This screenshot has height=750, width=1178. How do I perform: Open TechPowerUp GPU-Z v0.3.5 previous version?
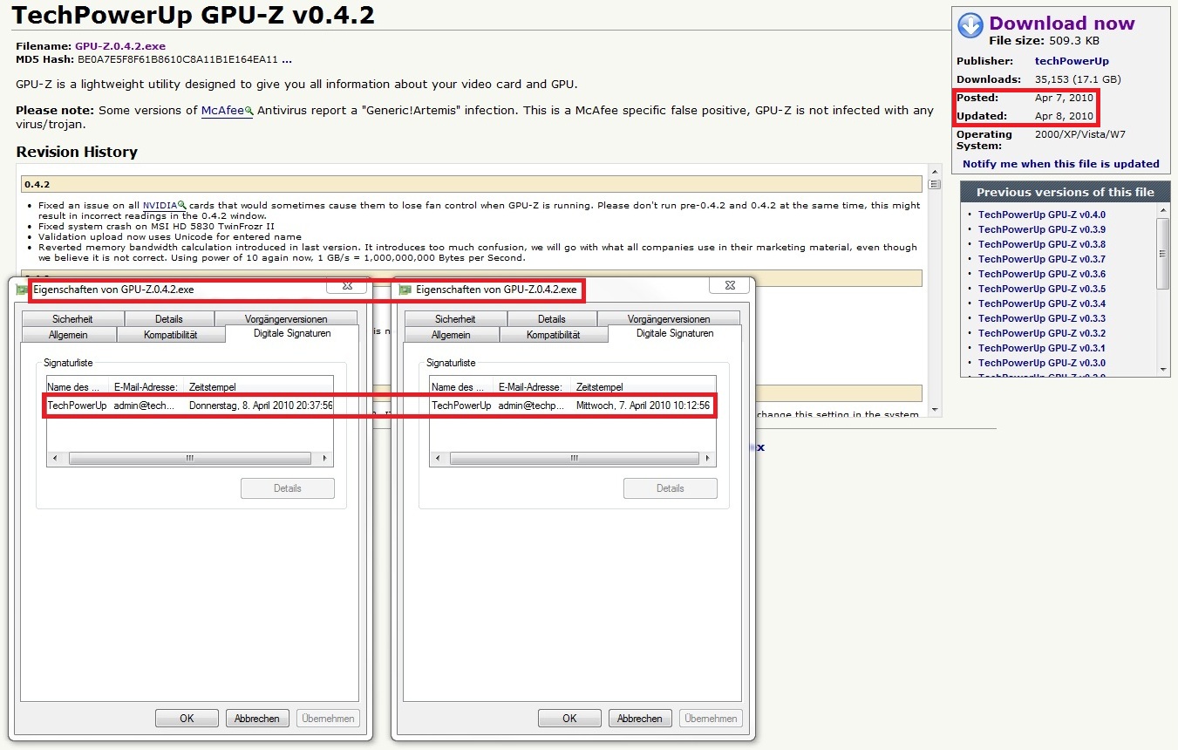click(x=1041, y=289)
